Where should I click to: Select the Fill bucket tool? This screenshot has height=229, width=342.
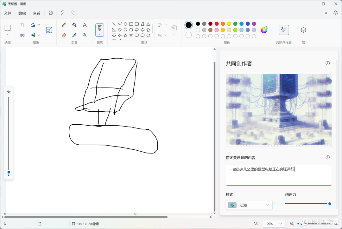74,25
